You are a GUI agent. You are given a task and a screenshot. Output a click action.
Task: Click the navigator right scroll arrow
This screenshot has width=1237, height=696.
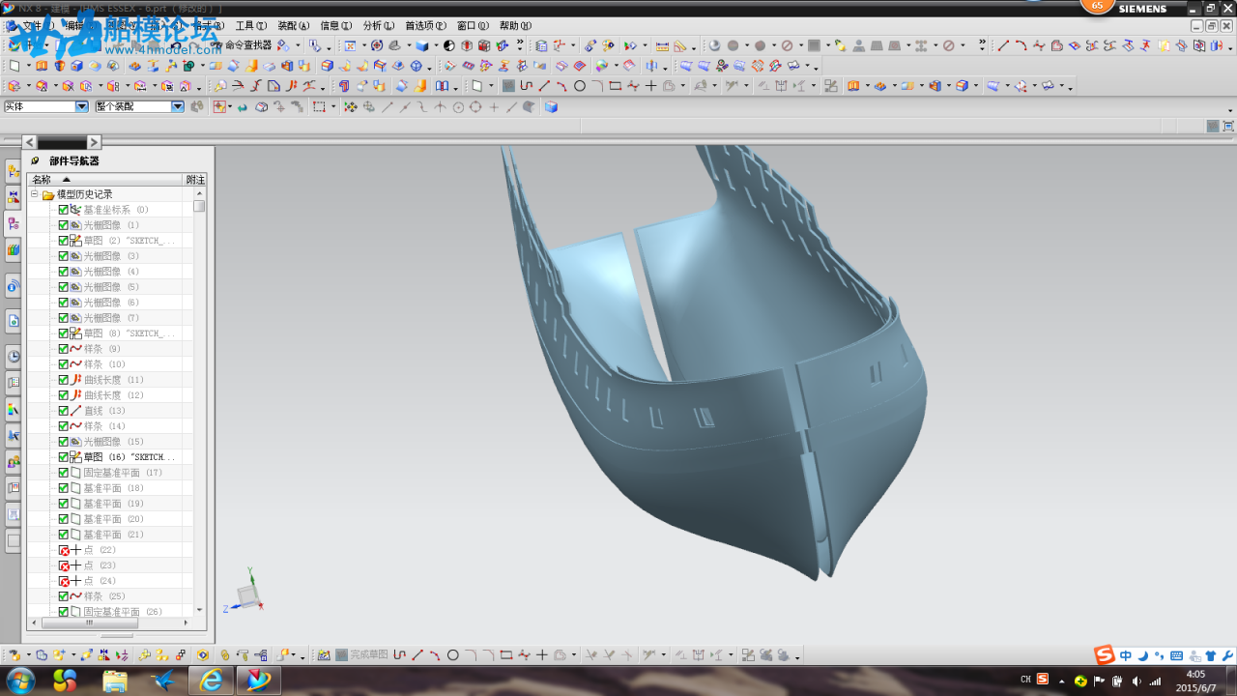94,142
